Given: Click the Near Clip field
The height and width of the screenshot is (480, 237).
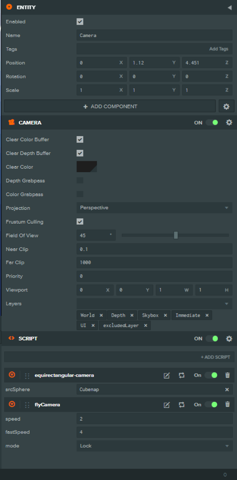Looking at the screenshot, I should (154, 249).
